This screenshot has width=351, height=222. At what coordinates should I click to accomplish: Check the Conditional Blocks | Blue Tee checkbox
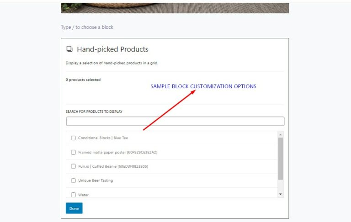[x=73, y=138]
